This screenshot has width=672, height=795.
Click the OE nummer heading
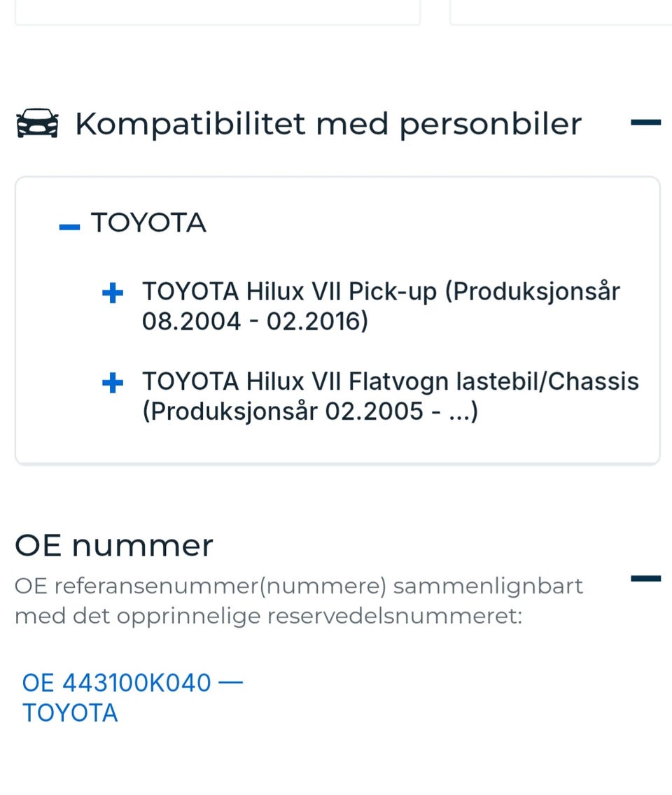(x=114, y=545)
